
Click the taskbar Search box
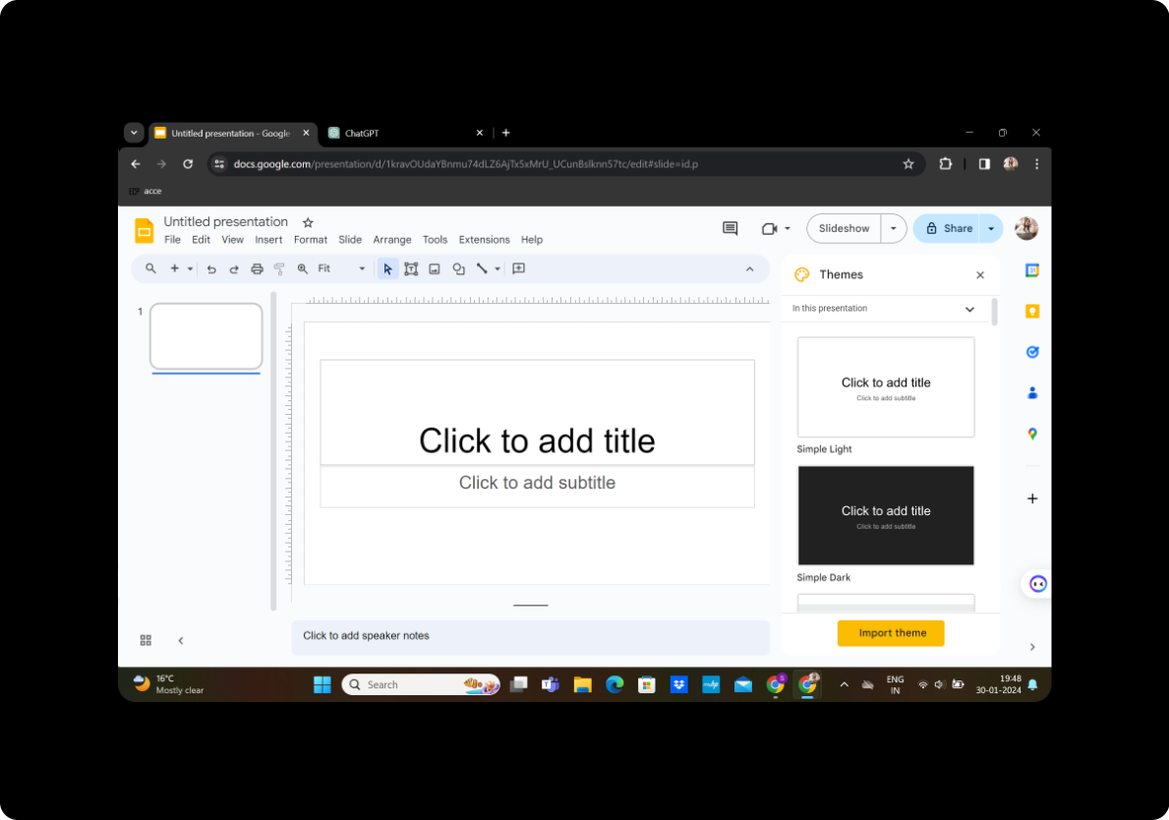click(x=421, y=684)
